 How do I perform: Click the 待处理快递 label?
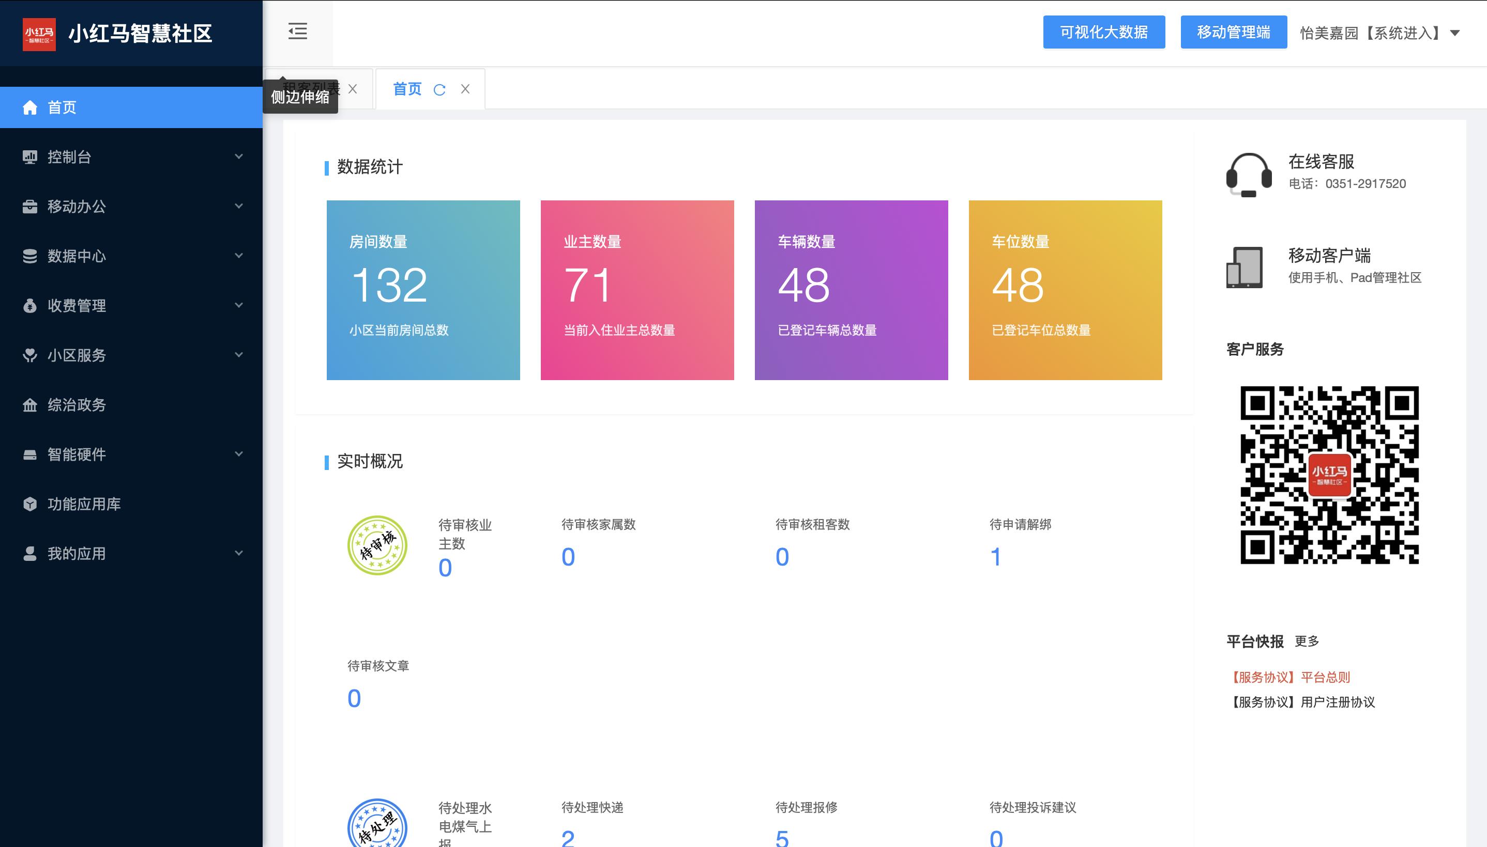click(592, 807)
